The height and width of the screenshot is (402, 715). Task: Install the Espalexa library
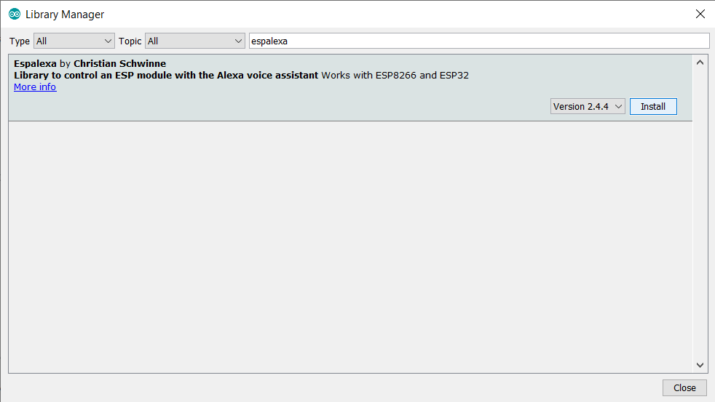coord(653,107)
